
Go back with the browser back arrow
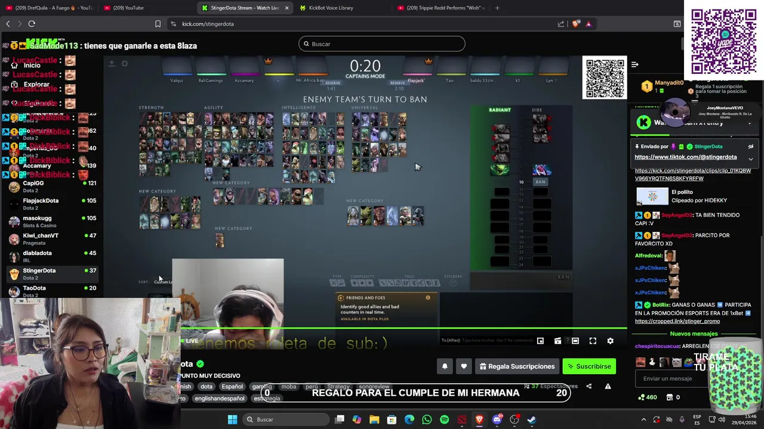pyautogui.click(x=8, y=24)
